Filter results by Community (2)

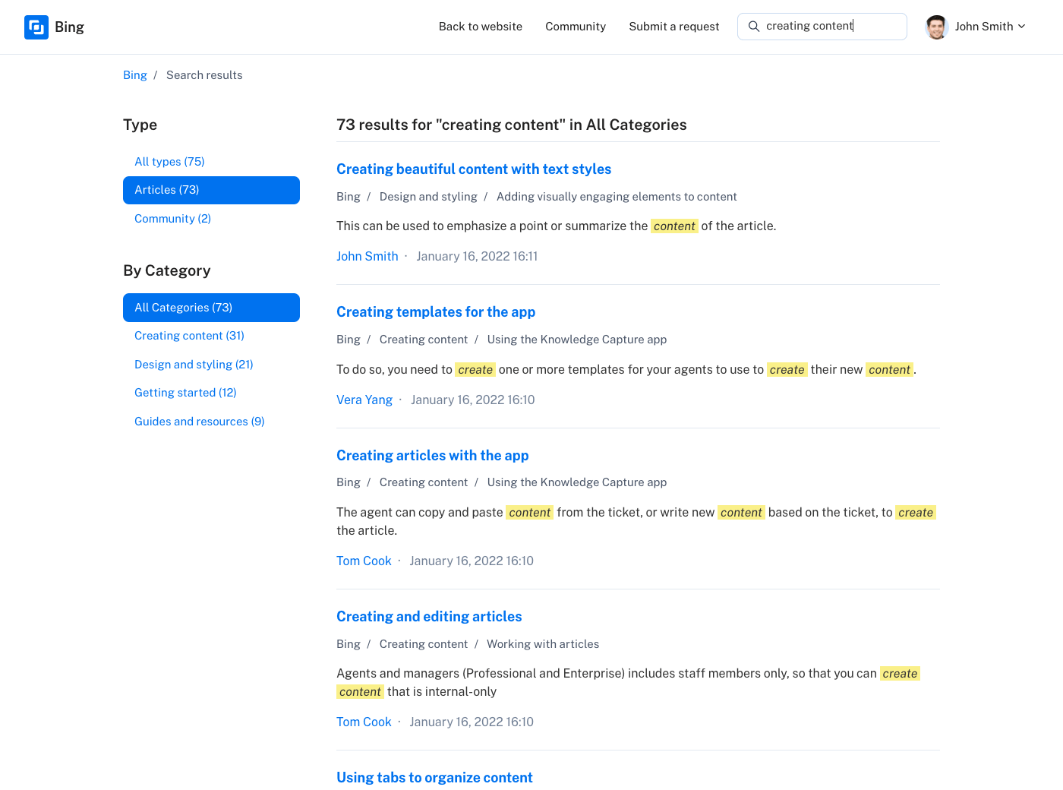pyautogui.click(x=172, y=219)
